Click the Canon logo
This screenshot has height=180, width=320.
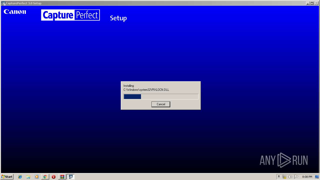[15, 12]
